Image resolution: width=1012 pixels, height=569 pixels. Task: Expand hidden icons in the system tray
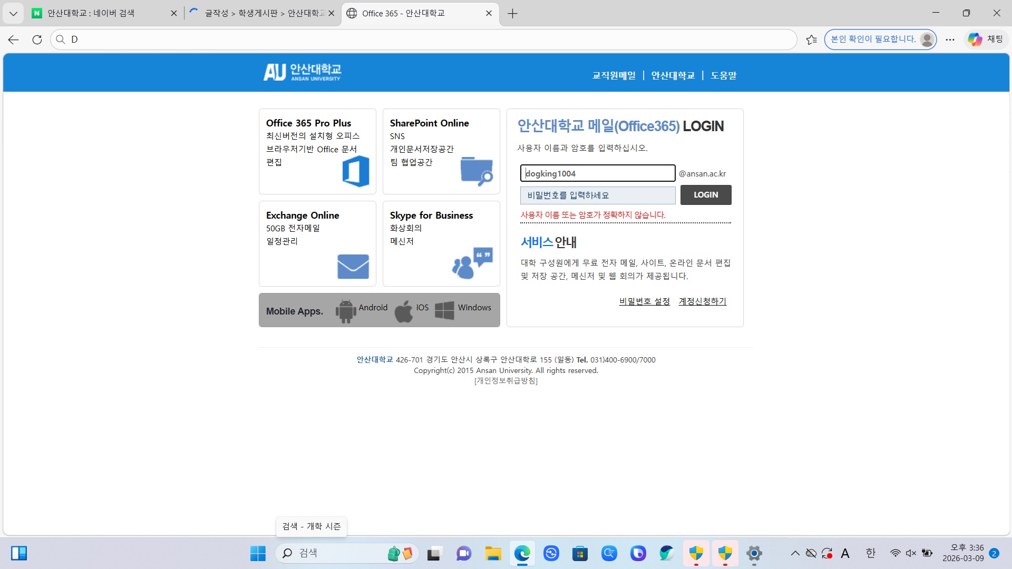(x=795, y=553)
